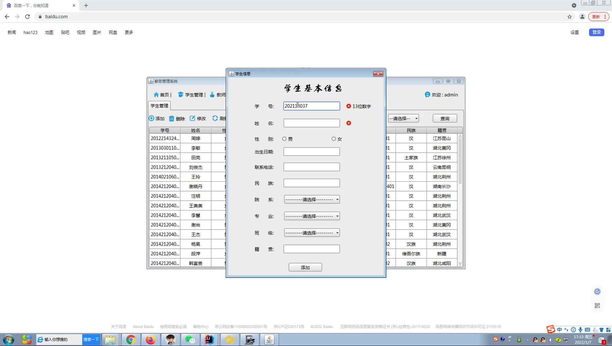612x346 pixels.
Task: Reload the browser page
Action: coord(27,17)
